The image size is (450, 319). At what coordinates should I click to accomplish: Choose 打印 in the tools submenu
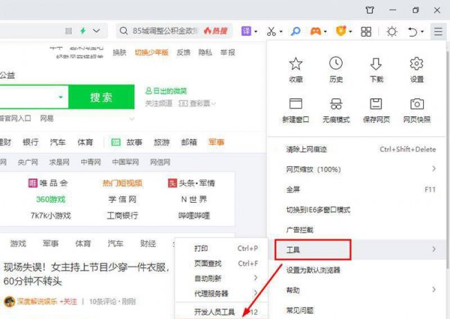(222, 248)
